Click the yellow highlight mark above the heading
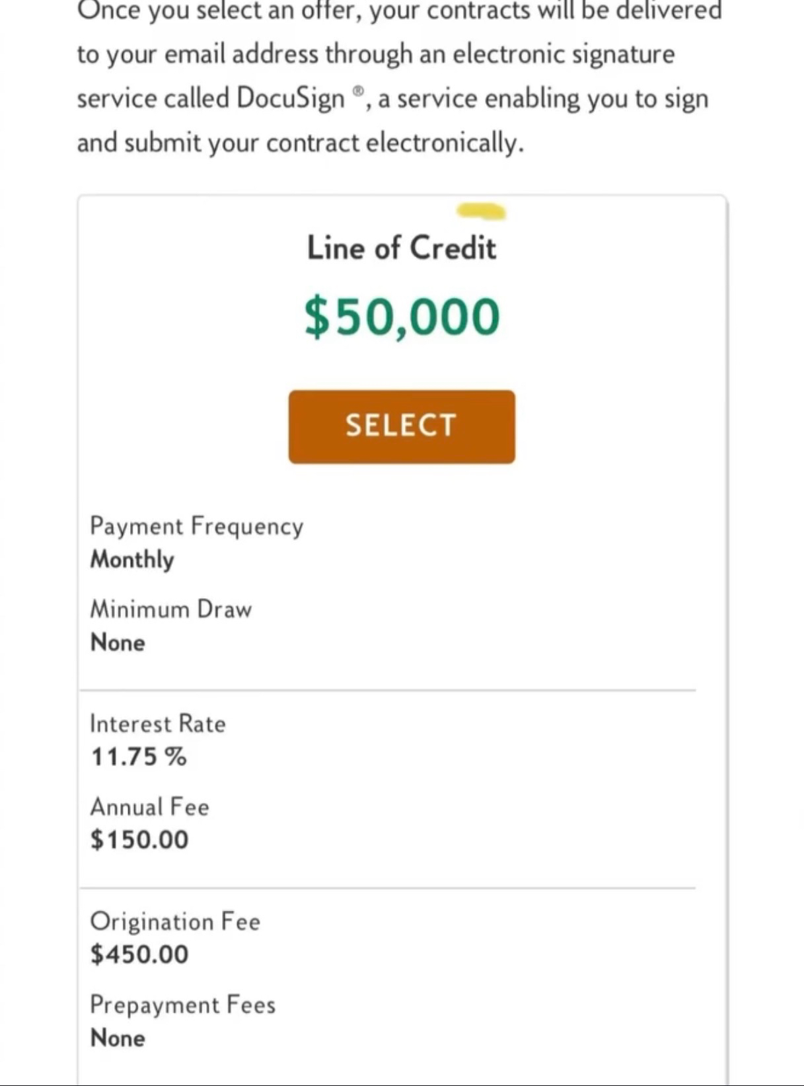The image size is (804, 1086). click(481, 212)
